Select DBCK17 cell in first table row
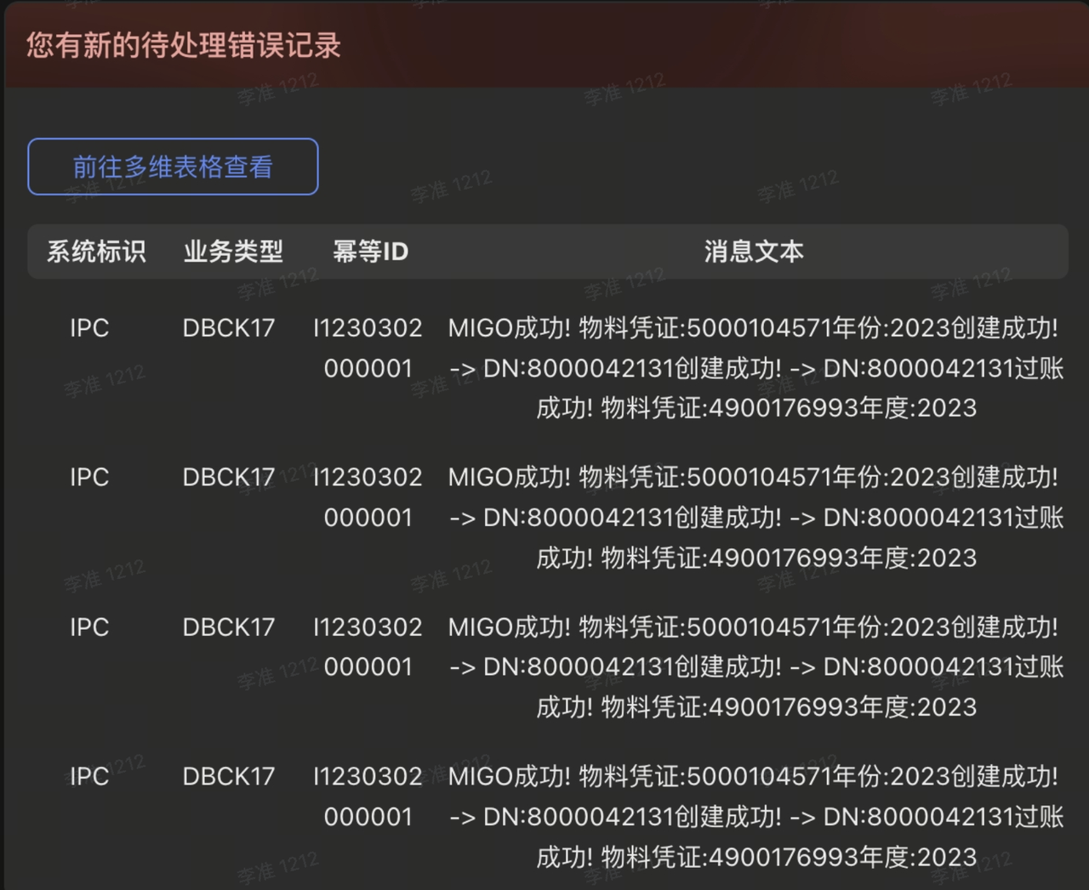This screenshot has height=890, width=1089. pos(229,328)
